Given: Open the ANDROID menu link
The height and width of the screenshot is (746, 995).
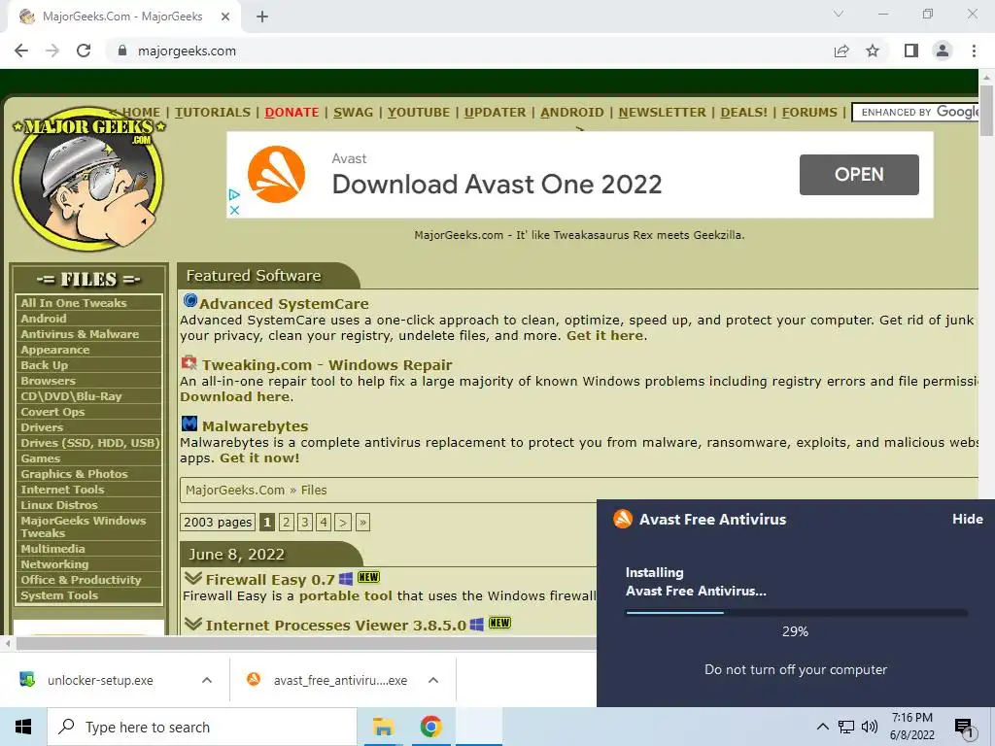Looking at the screenshot, I should (x=572, y=113).
